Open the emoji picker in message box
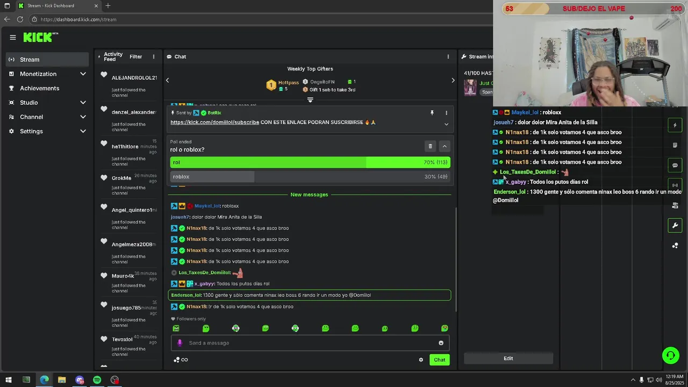Image resolution: width=688 pixels, height=387 pixels. click(x=441, y=343)
